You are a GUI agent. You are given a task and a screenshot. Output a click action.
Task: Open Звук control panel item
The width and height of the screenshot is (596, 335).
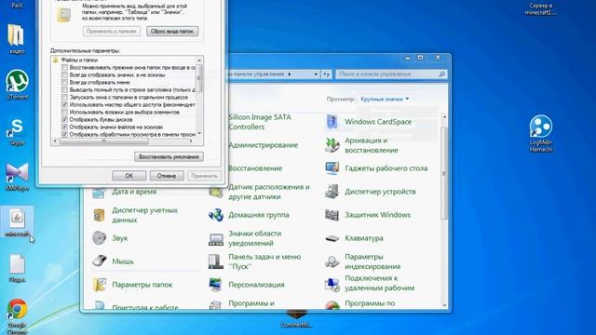pyautogui.click(x=110, y=238)
